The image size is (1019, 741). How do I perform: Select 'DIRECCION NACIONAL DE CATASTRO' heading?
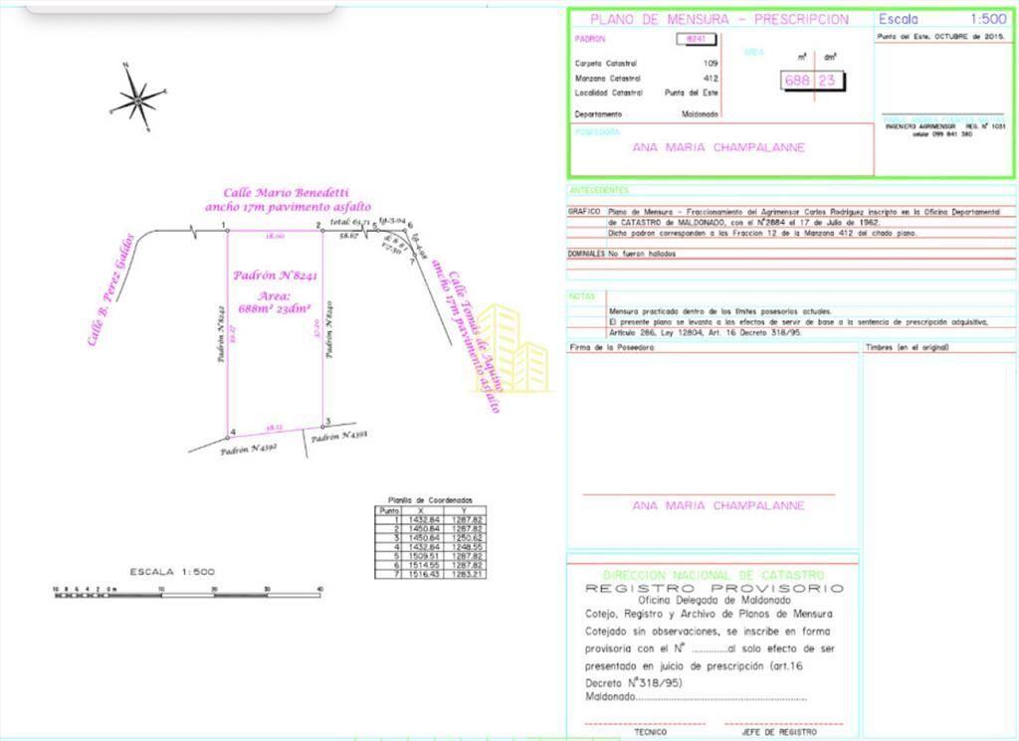coord(713,576)
